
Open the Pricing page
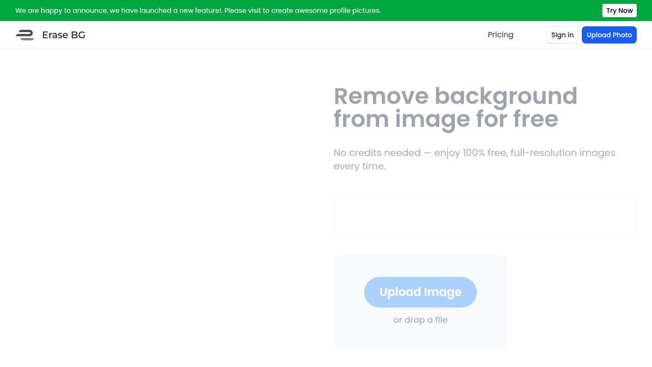[x=500, y=34]
